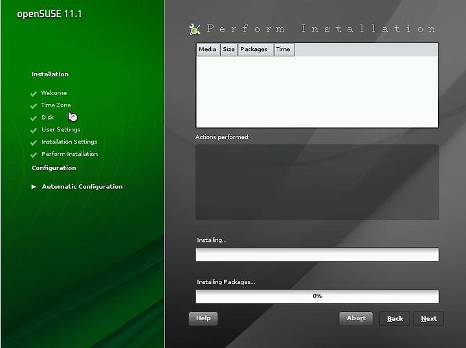Screen dimensions: 466x348
Task: Click the checkmark next to Installation Settings
Action: click(34, 142)
